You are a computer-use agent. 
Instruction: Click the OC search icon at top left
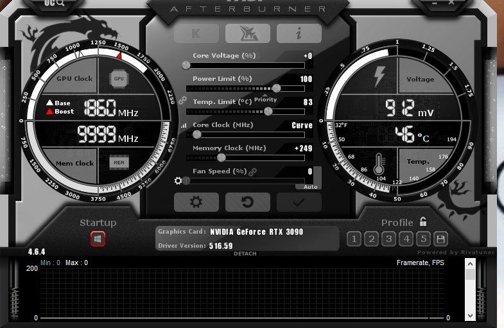point(55,3)
